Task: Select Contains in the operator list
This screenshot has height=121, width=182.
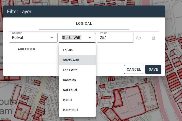Action: click(x=69, y=80)
